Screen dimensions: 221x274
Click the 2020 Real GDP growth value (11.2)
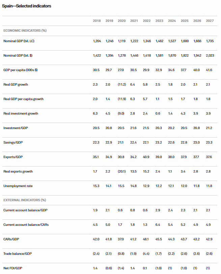[121, 85]
